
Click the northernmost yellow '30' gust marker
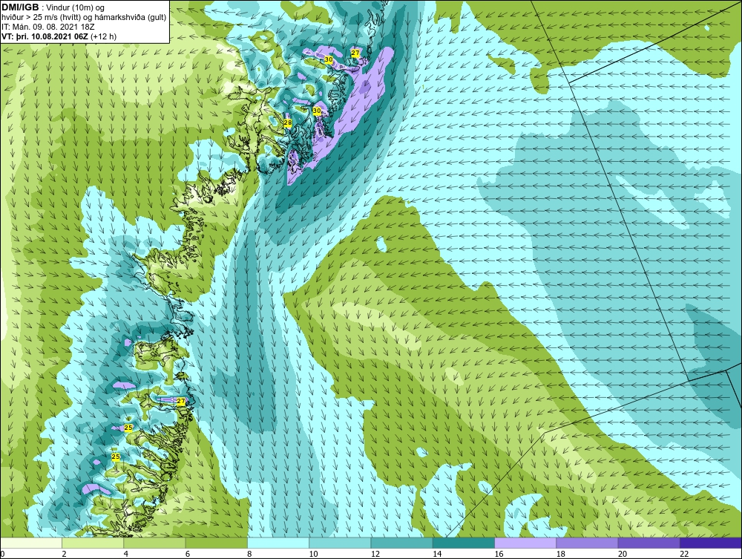[329, 59]
